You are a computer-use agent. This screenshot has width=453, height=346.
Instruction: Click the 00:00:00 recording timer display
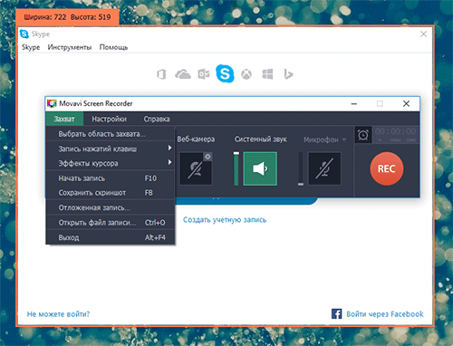395,134
